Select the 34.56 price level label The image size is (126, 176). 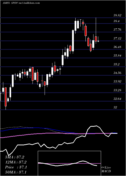(117, 73)
